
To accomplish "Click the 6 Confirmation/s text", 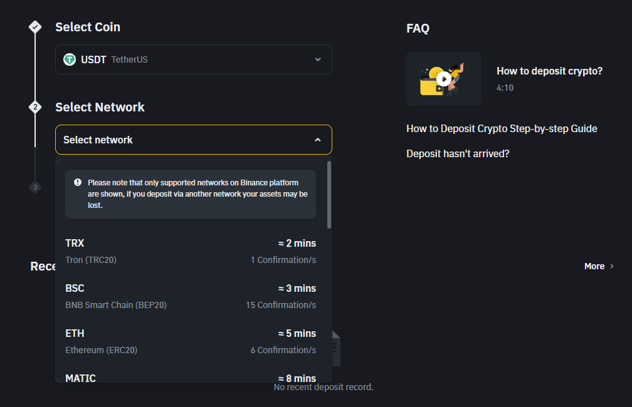I will tap(283, 350).
